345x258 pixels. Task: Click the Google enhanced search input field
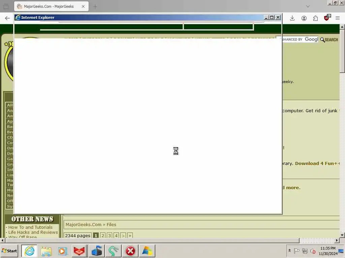tap(300, 40)
